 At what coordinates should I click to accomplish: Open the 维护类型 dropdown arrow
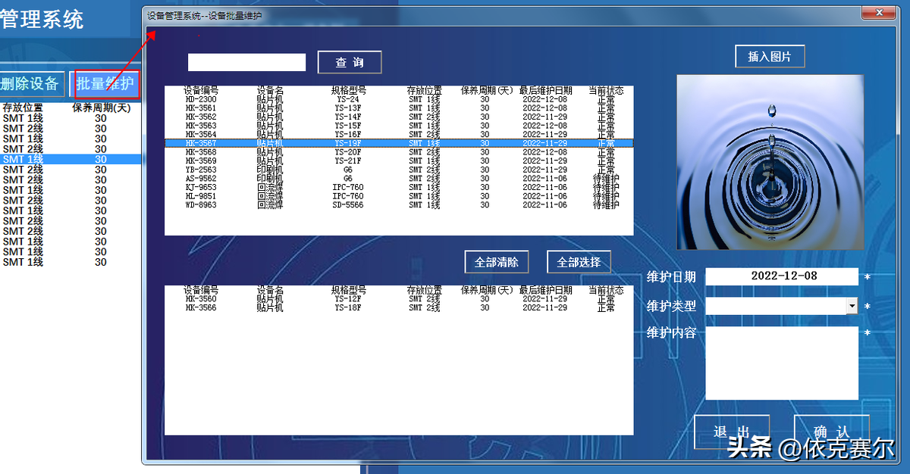click(852, 306)
